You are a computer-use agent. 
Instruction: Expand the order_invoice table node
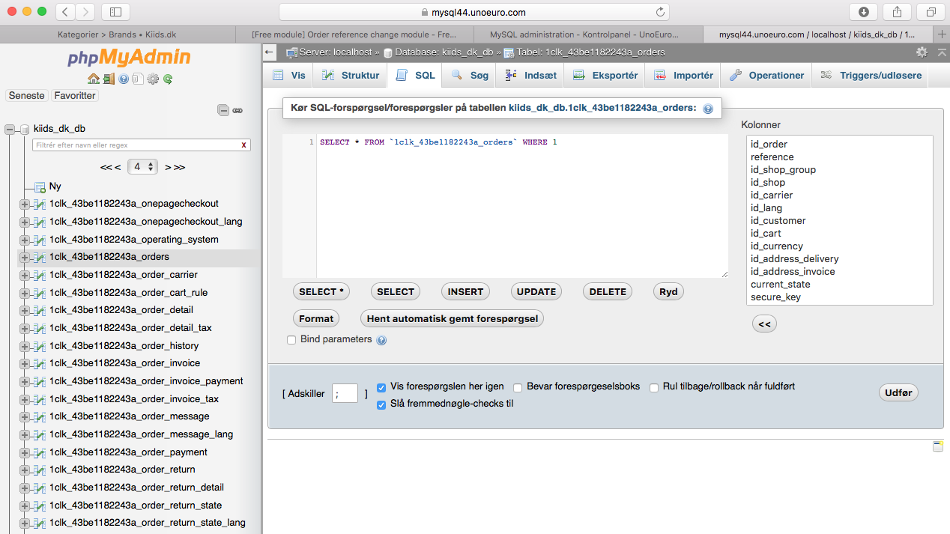(x=25, y=363)
